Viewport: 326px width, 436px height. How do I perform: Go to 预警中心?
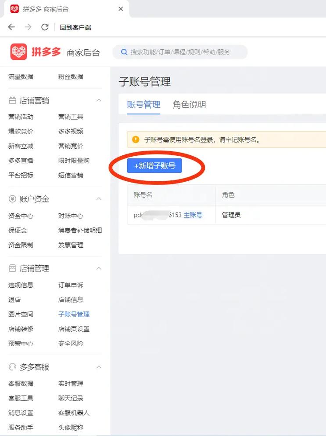click(x=21, y=344)
